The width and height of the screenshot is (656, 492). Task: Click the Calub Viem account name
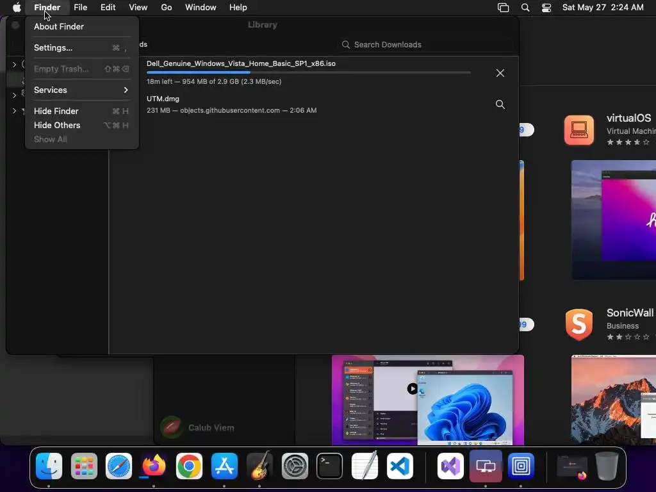click(x=211, y=427)
